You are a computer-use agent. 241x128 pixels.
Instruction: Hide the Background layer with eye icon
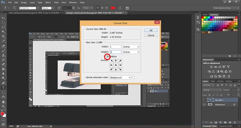coord(205,105)
